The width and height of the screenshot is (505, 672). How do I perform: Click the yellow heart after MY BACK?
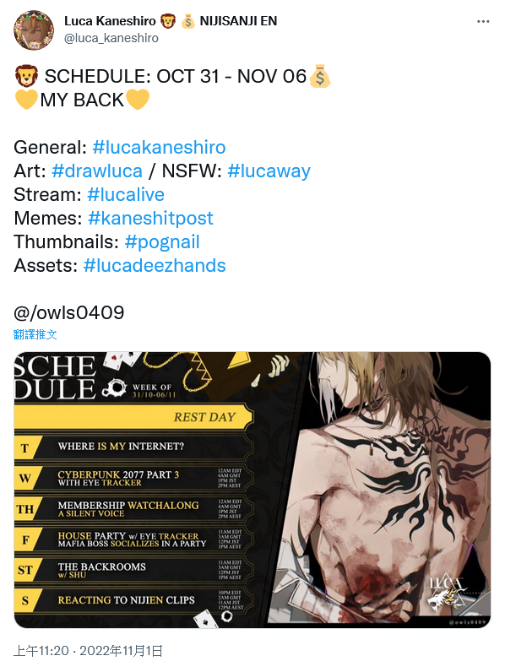click(138, 100)
